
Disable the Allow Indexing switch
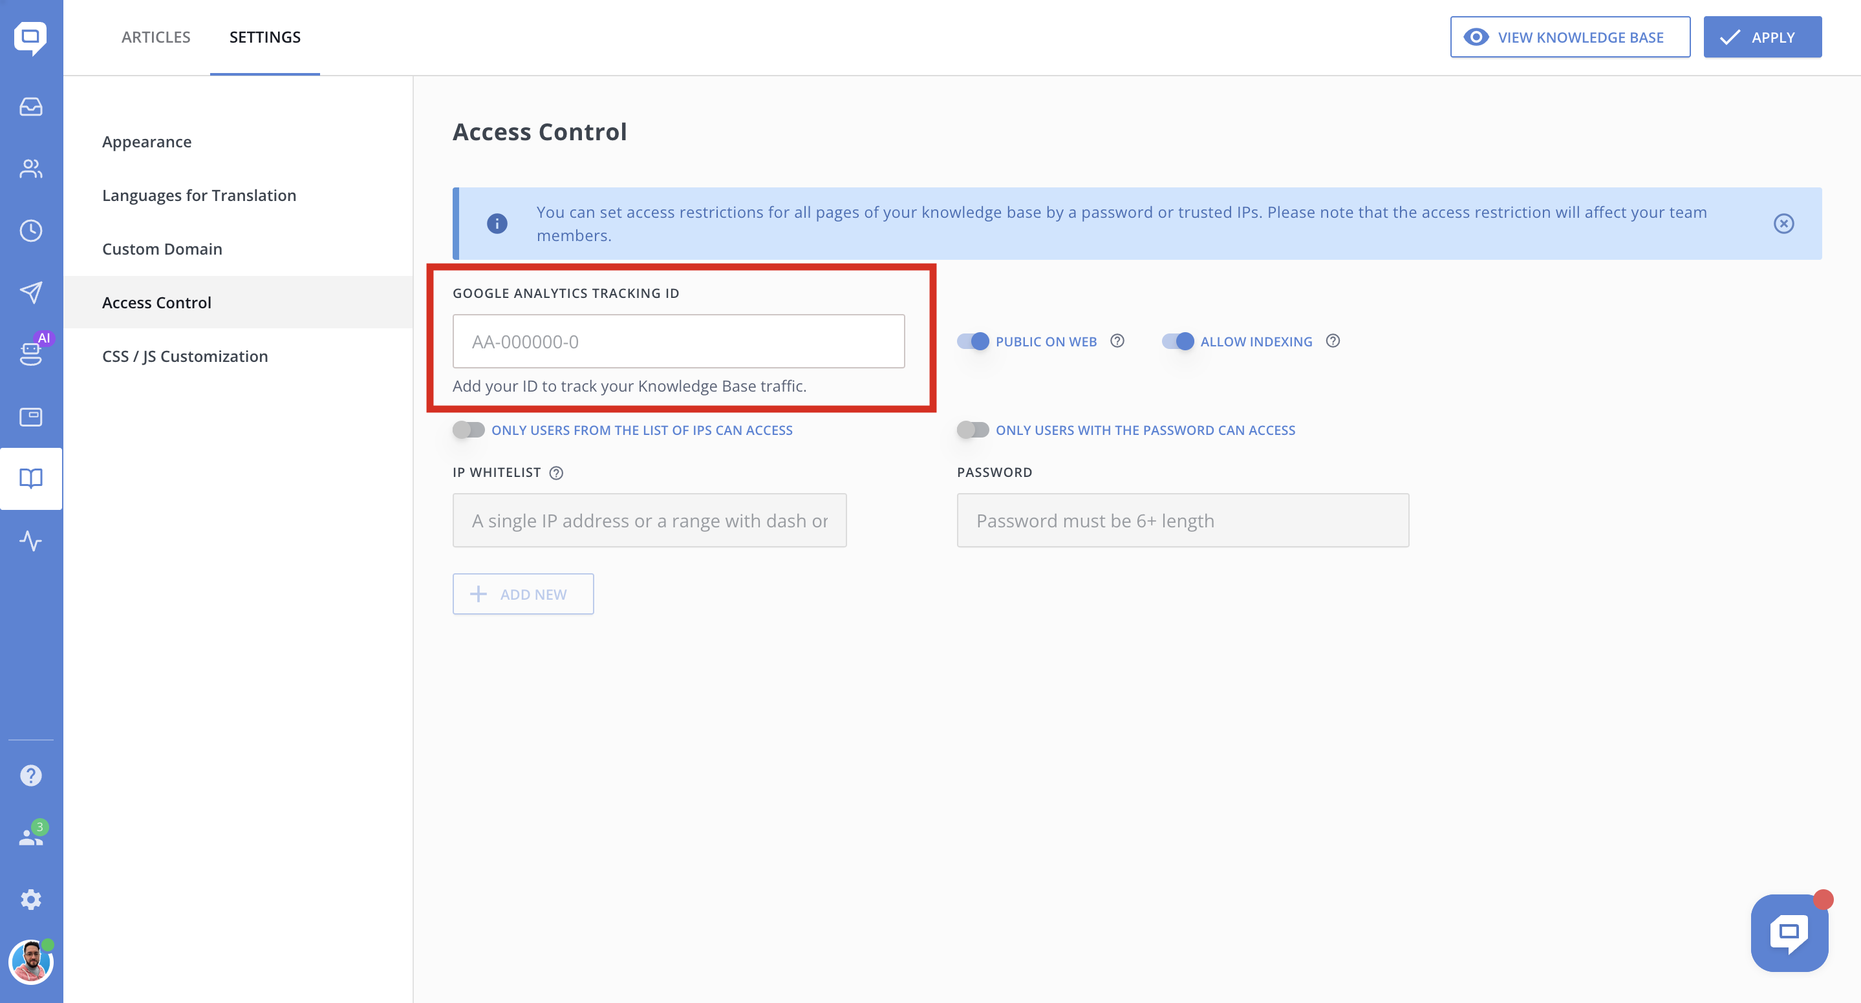[x=1178, y=342]
